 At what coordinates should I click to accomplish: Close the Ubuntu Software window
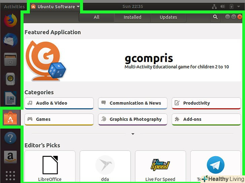240,17
